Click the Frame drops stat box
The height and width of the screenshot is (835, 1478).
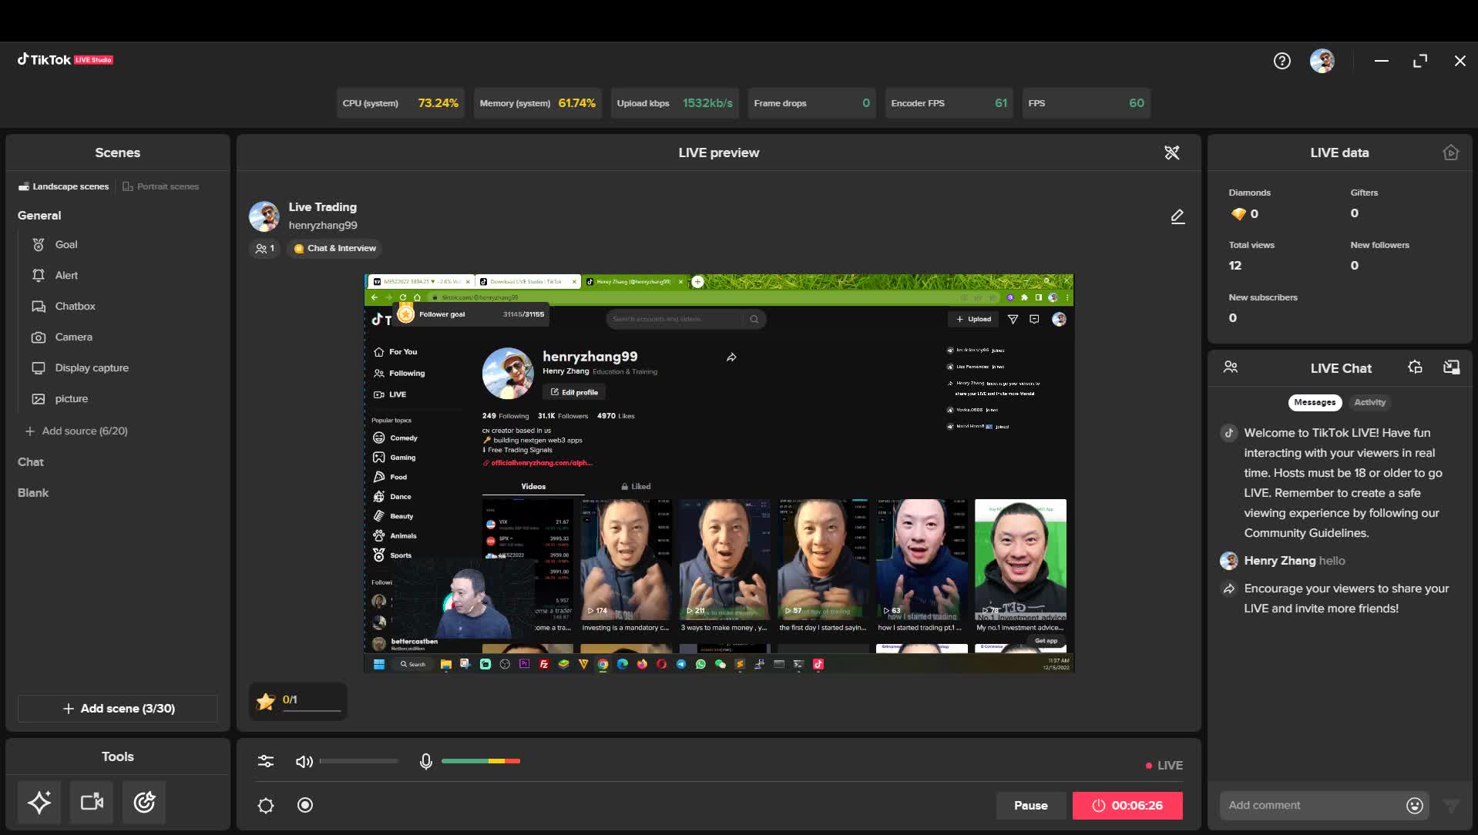point(812,103)
